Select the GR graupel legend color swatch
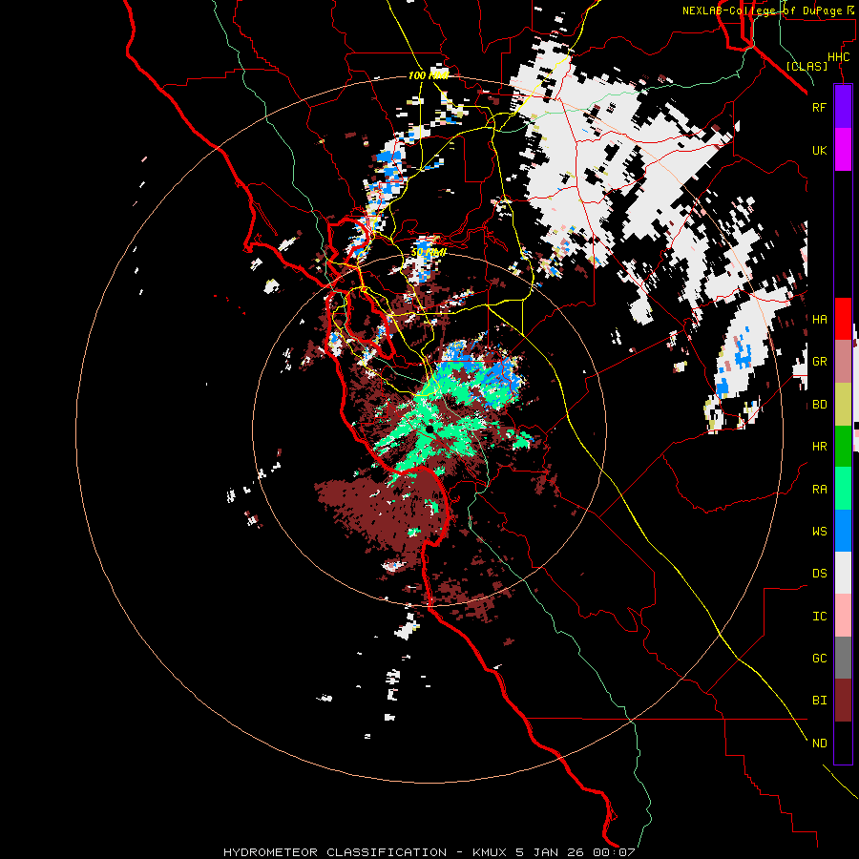Image resolution: width=859 pixels, height=859 pixels. [843, 362]
